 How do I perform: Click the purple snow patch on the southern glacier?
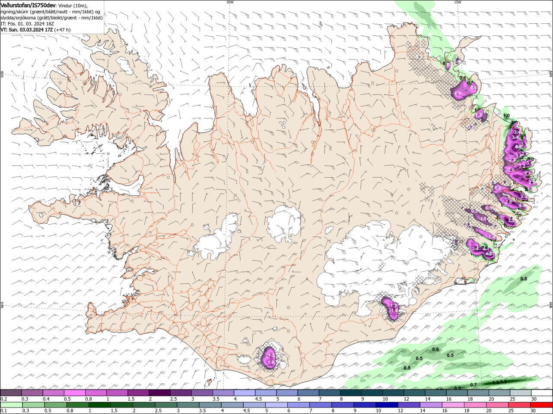[x=270, y=358]
